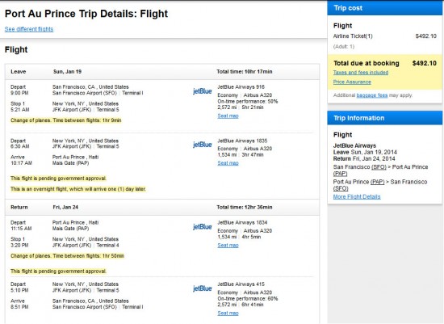The width and height of the screenshot is (444, 324).
Task: Open the Price Assurance link
Action: (x=352, y=82)
